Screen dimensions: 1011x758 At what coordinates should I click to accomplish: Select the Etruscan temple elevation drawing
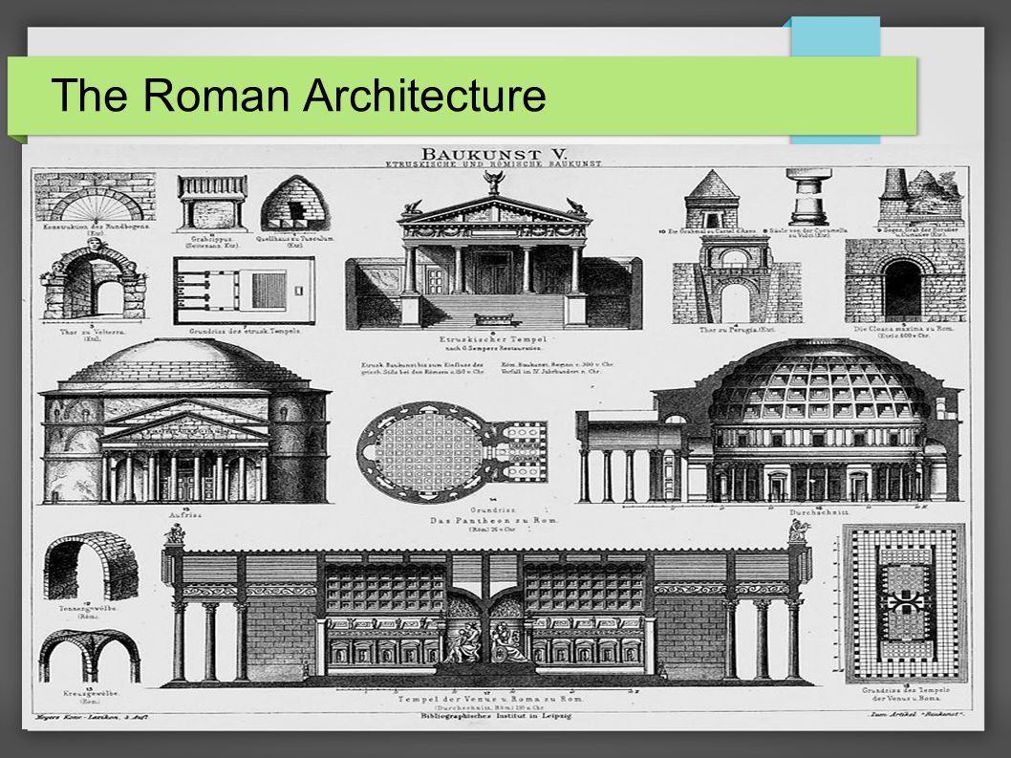(493, 251)
